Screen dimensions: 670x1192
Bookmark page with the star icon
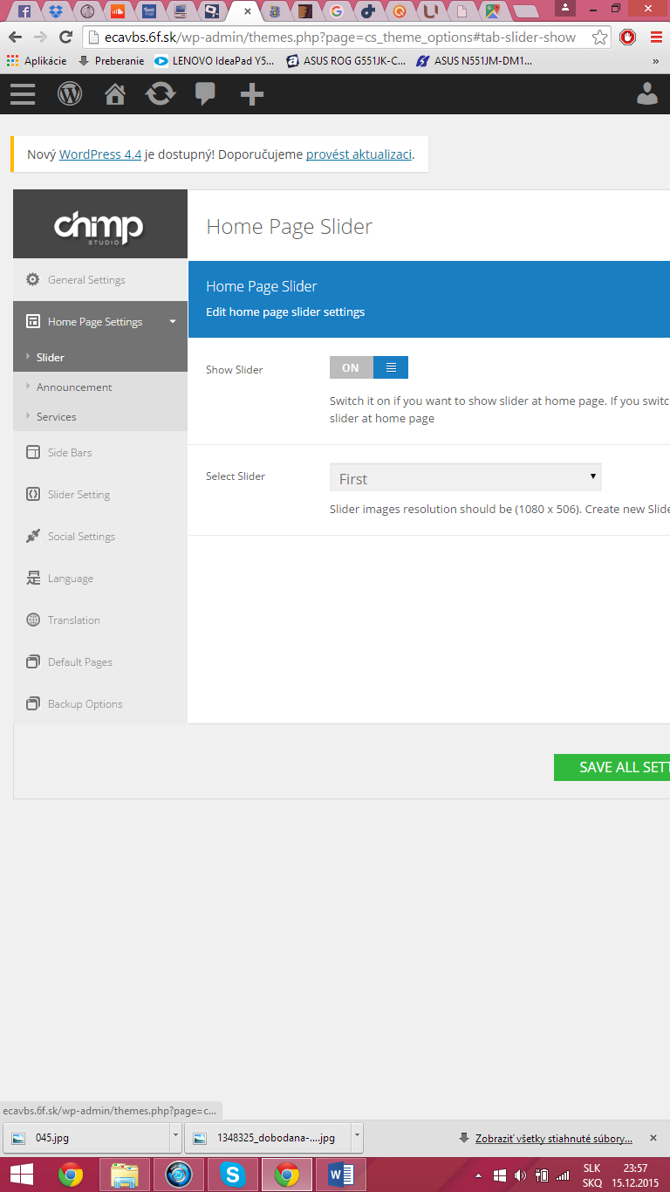(x=599, y=38)
